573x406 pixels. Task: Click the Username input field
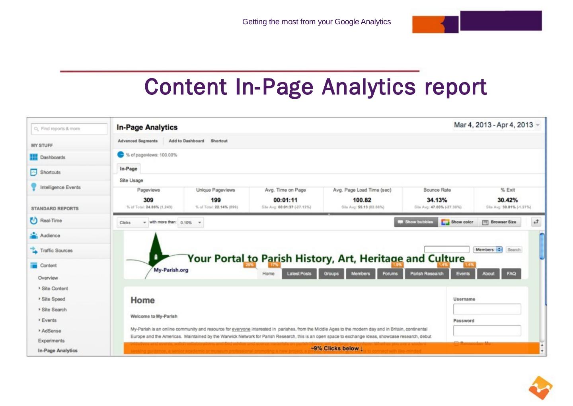487,309
